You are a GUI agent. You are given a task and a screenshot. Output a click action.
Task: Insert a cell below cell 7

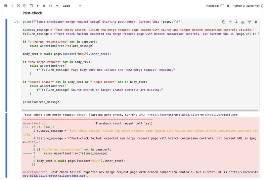(249, 22)
